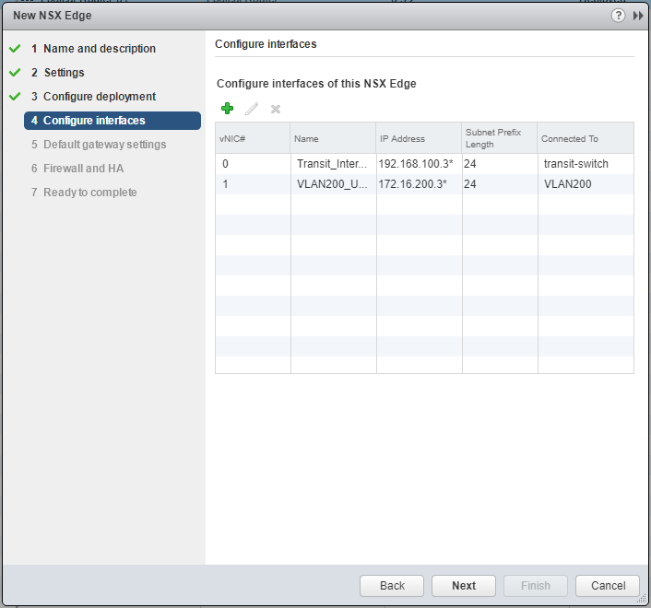
Task: Click the IP Address column header
Action: coord(419,138)
